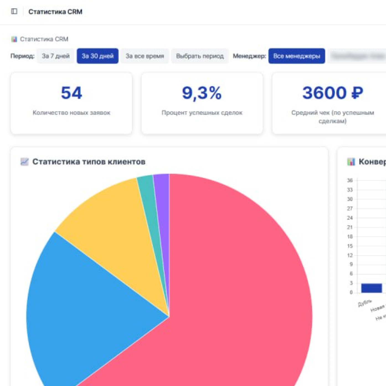Screen dimensions: 386x386
Task: Click the chart icon beside Статистика CRM breadcrumb
Action: click(14, 39)
